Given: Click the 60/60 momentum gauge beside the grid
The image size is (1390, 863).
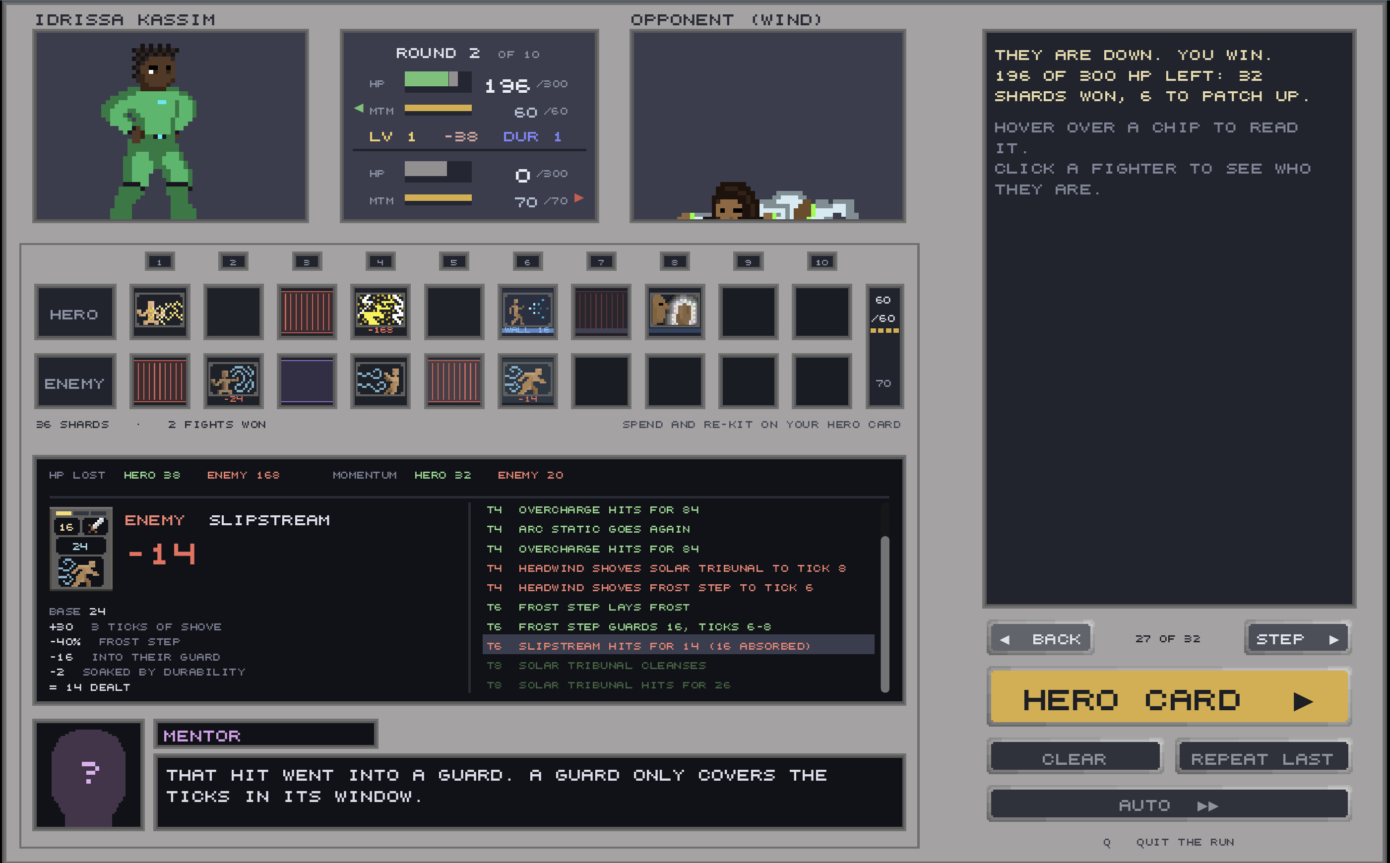Looking at the screenshot, I should point(884,346).
